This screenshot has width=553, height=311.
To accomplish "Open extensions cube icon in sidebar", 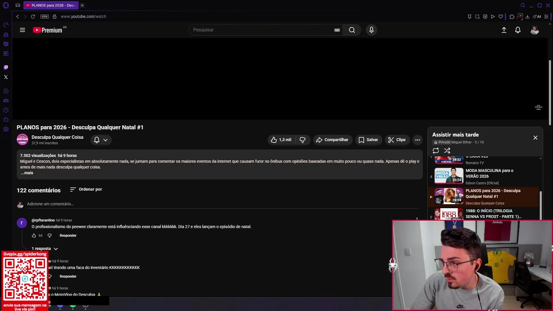I will tap(6, 120).
